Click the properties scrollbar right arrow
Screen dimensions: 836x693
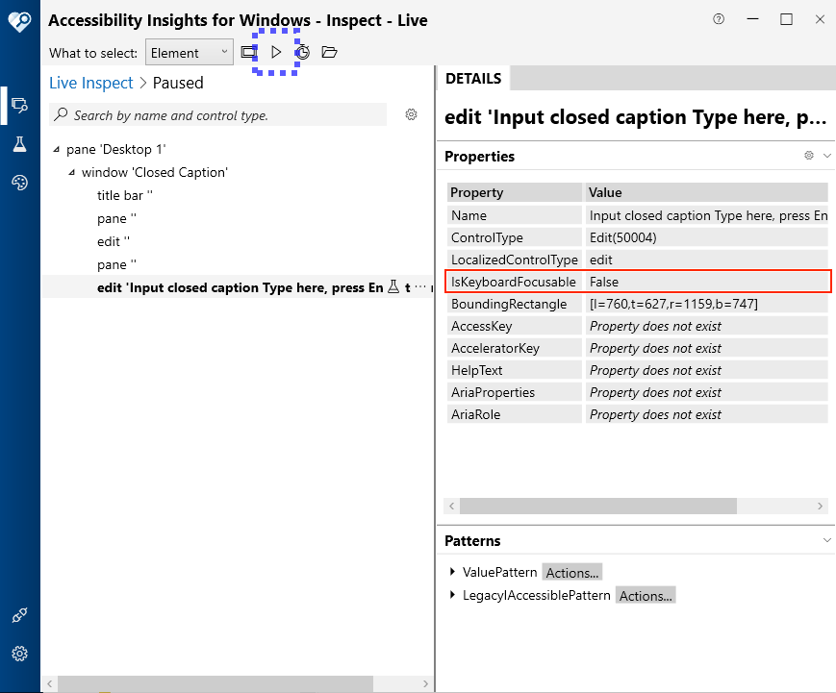tap(820, 506)
